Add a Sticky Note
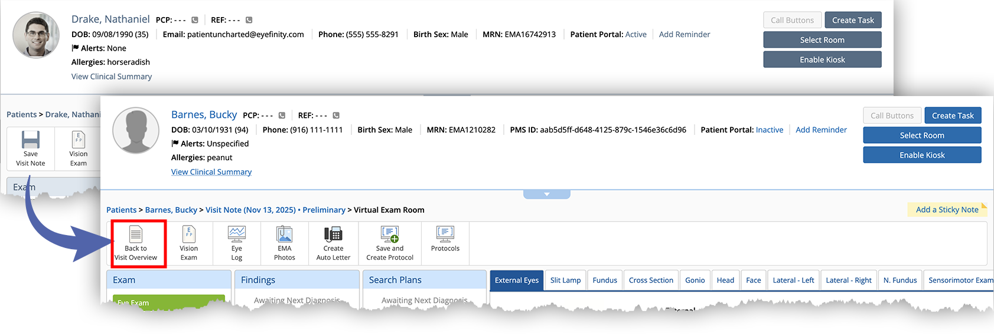 [x=947, y=210]
